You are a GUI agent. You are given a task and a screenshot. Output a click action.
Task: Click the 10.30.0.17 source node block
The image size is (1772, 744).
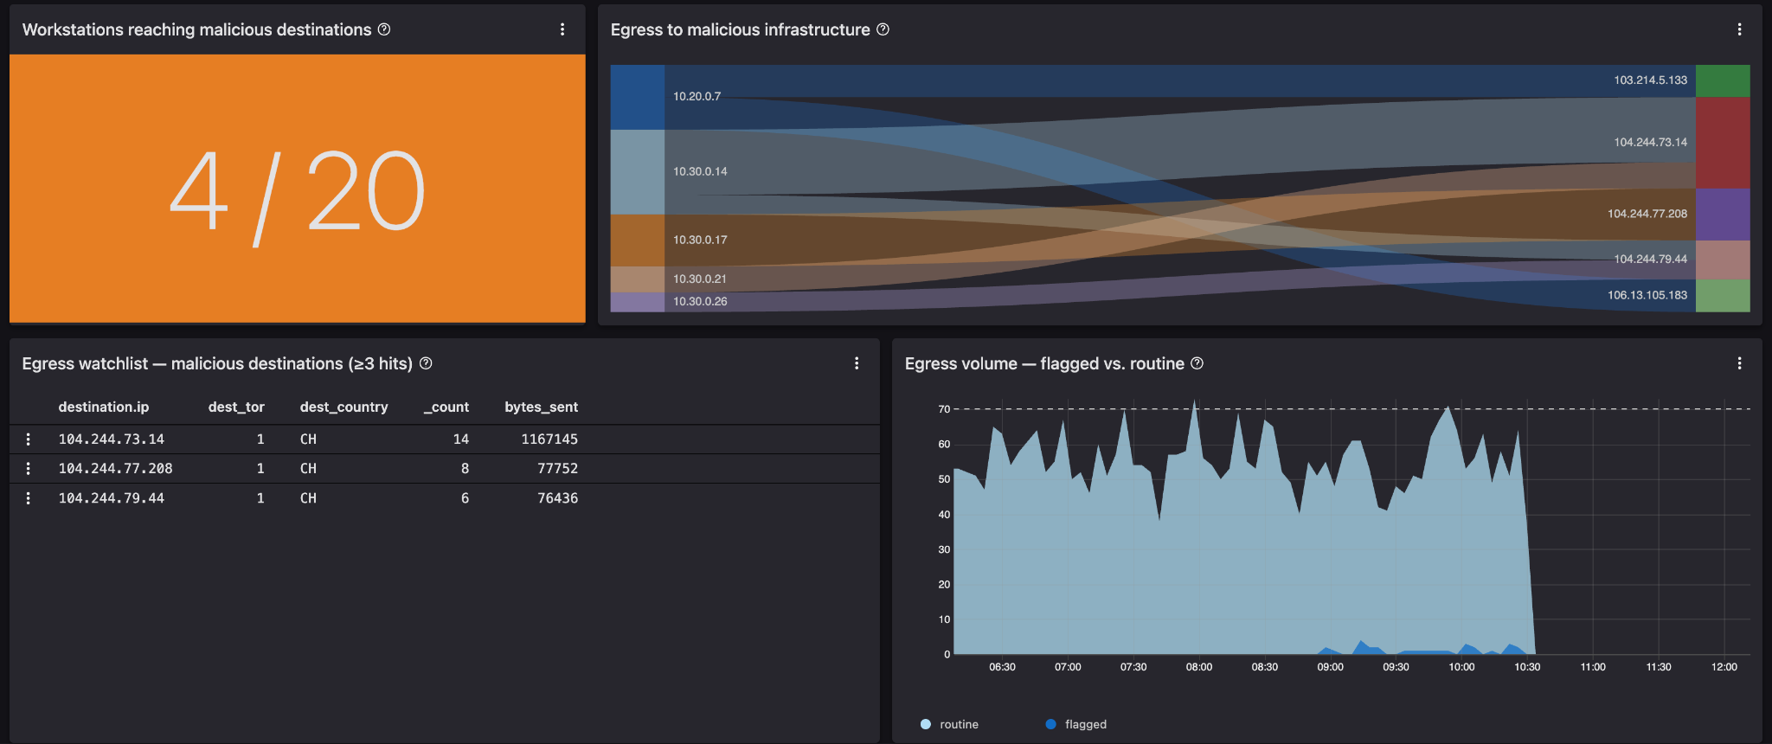[x=638, y=241]
